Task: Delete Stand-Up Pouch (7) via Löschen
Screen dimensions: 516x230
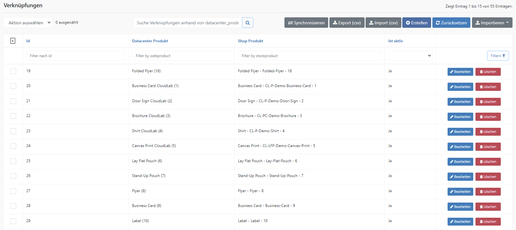Action: 488,177
